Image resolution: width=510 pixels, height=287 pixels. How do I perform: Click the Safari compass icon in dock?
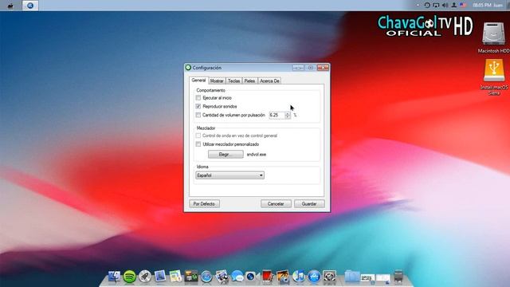point(206,277)
